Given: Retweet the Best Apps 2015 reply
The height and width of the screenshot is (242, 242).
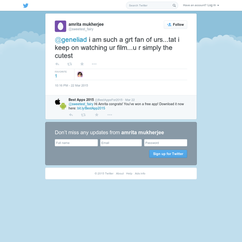Looking at the screenshot, I should point(83,115).
